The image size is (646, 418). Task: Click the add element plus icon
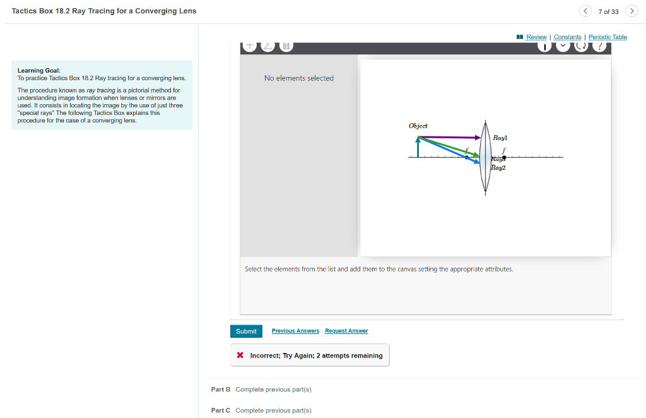[x=250, y=45]
